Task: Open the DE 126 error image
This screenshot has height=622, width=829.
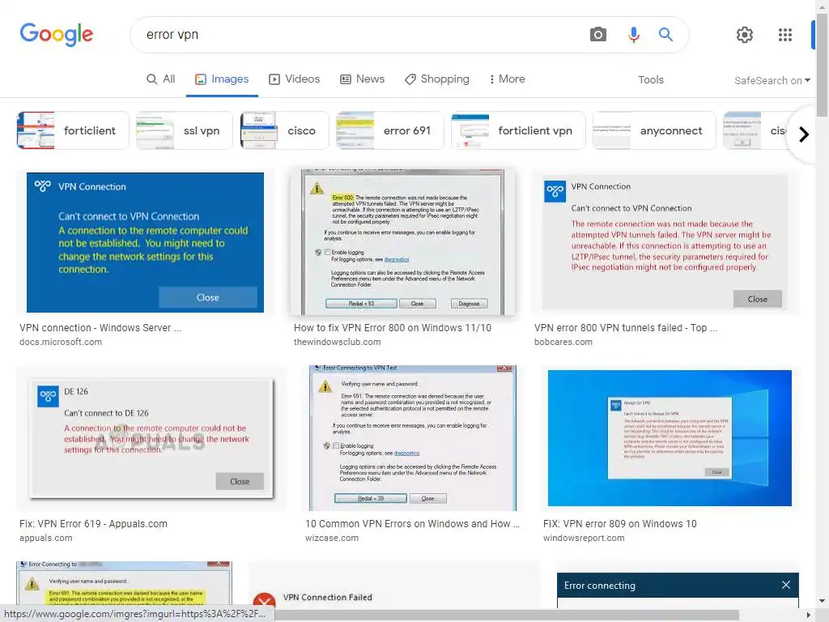Action: [x=151, y=438]
